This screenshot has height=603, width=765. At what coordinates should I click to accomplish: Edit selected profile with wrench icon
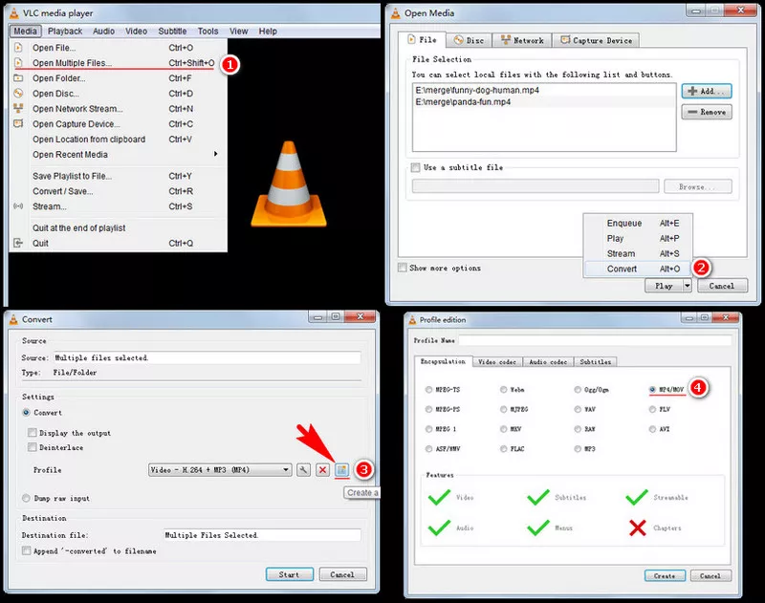(303, 470)
